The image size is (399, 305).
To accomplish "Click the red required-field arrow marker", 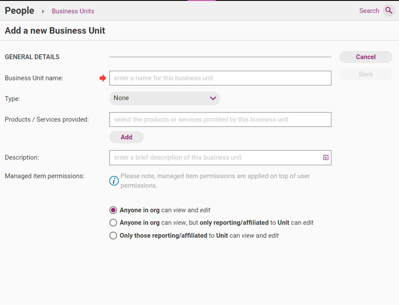I will [103, 78].
